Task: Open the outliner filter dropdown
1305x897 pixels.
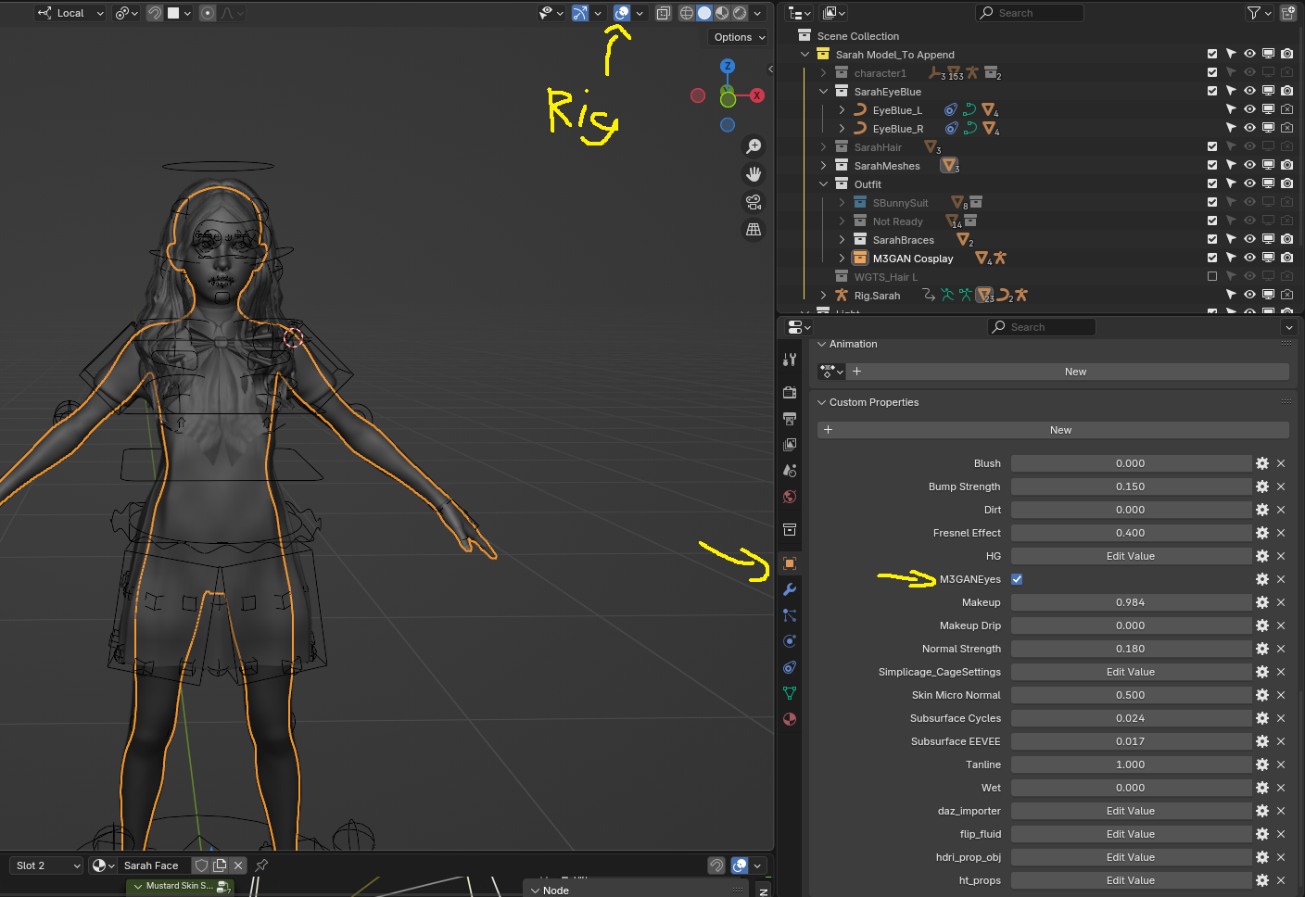Action: [x=1259, y=13]
